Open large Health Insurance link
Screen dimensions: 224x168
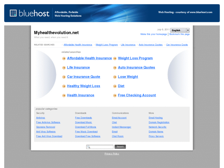pos(80,95)
